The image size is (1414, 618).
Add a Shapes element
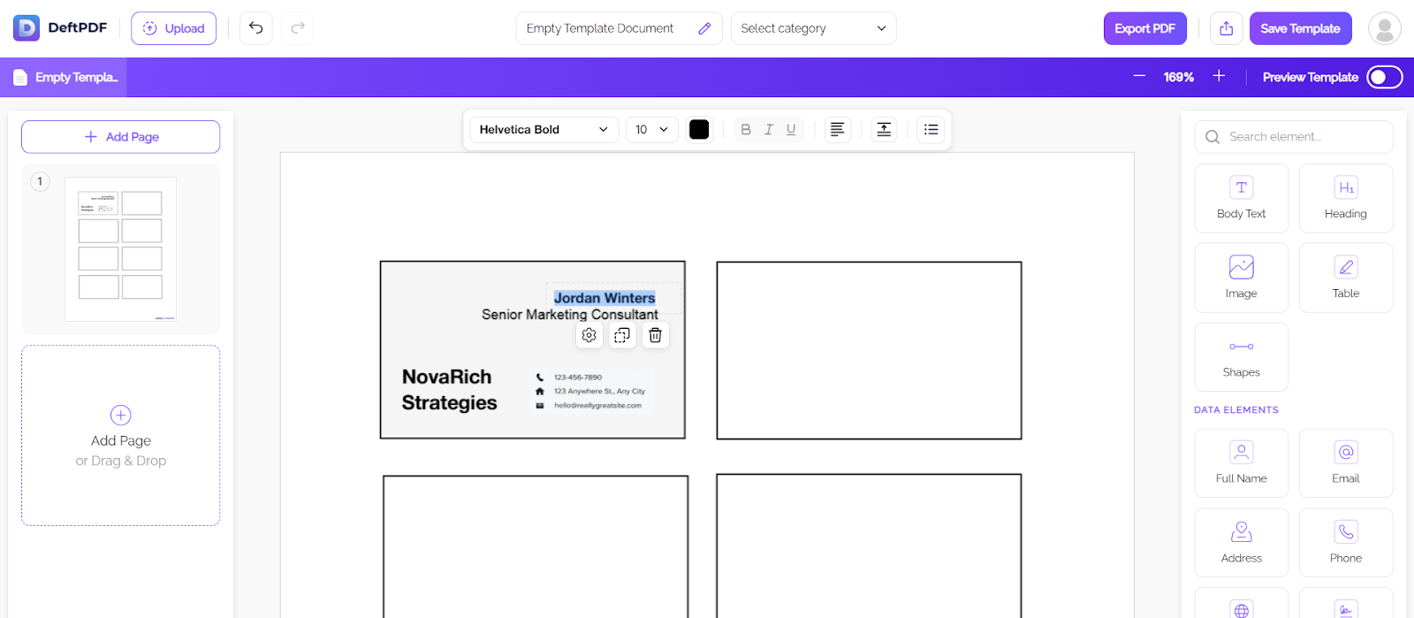1241,357
